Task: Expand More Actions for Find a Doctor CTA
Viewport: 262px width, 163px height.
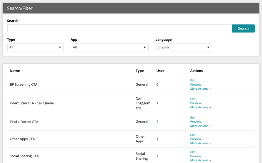Action: 201,126
